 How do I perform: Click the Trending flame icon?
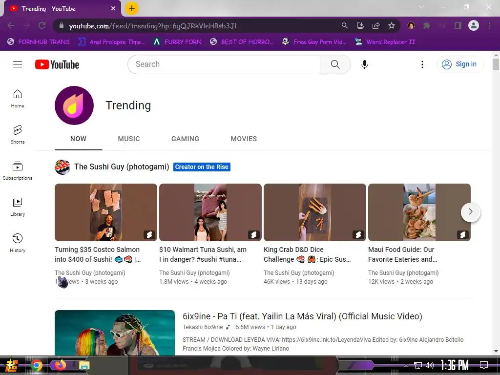74,105
